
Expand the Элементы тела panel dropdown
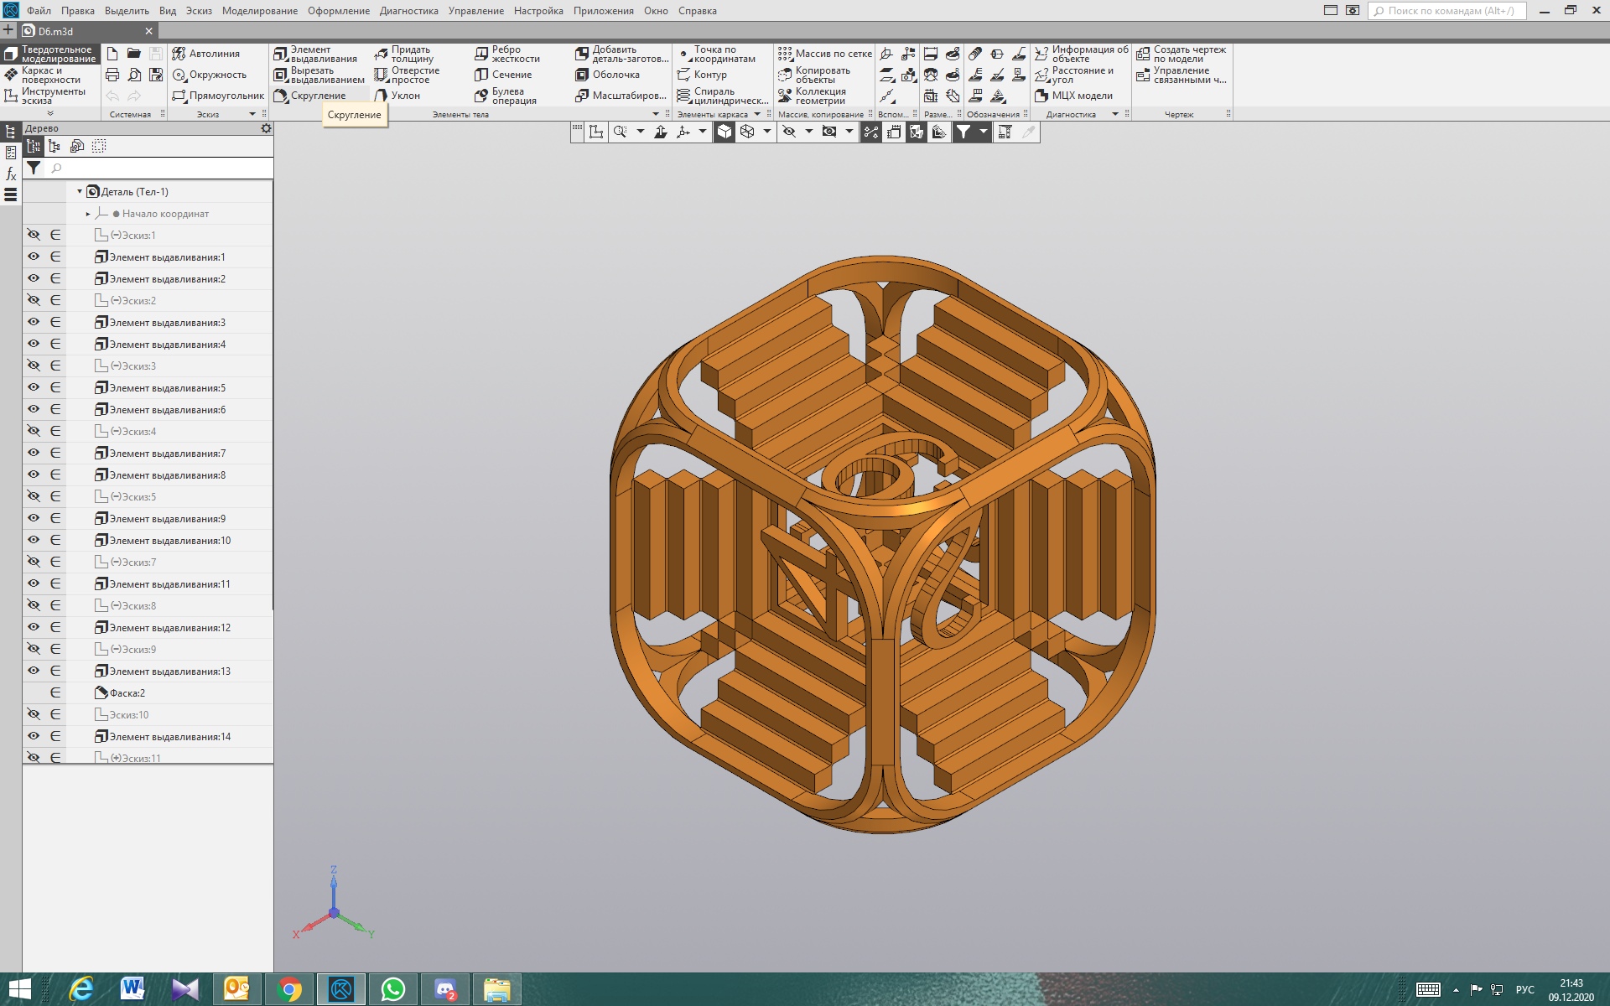pos(656,114)
